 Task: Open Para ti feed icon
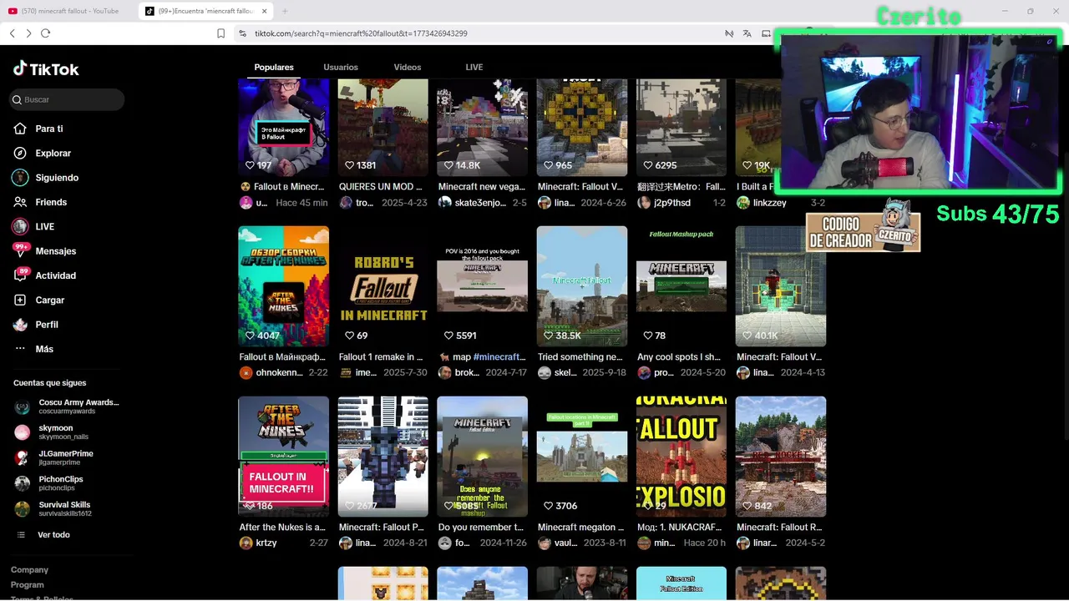[x=20, y=129]
